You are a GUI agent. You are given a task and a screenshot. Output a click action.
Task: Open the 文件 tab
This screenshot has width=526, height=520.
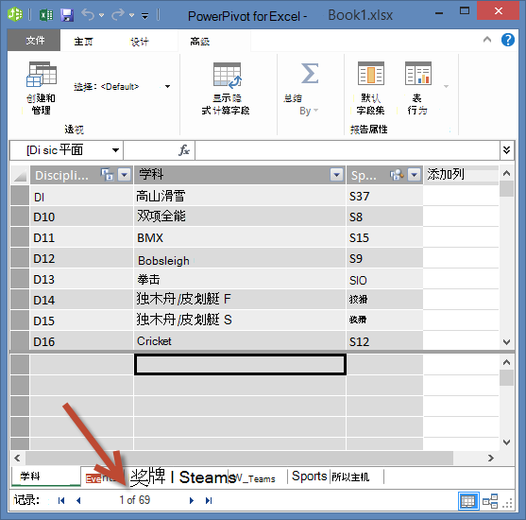34,41
